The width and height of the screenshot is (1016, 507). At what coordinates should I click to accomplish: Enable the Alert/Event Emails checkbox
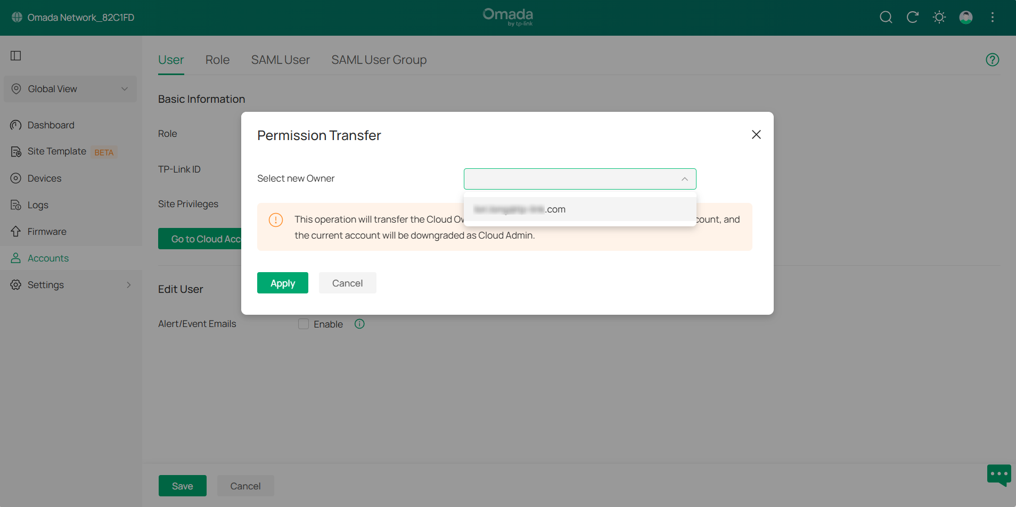303,323
